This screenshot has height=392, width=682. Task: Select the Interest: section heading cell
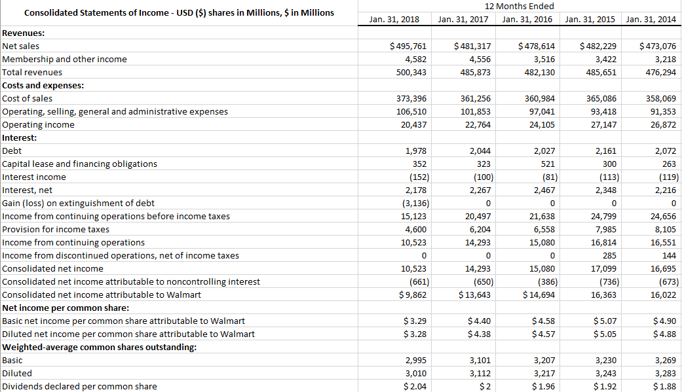coord(18,137)
